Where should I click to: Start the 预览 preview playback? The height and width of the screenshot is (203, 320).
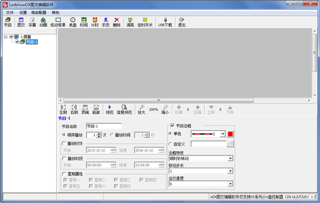[x=109, y=110]
